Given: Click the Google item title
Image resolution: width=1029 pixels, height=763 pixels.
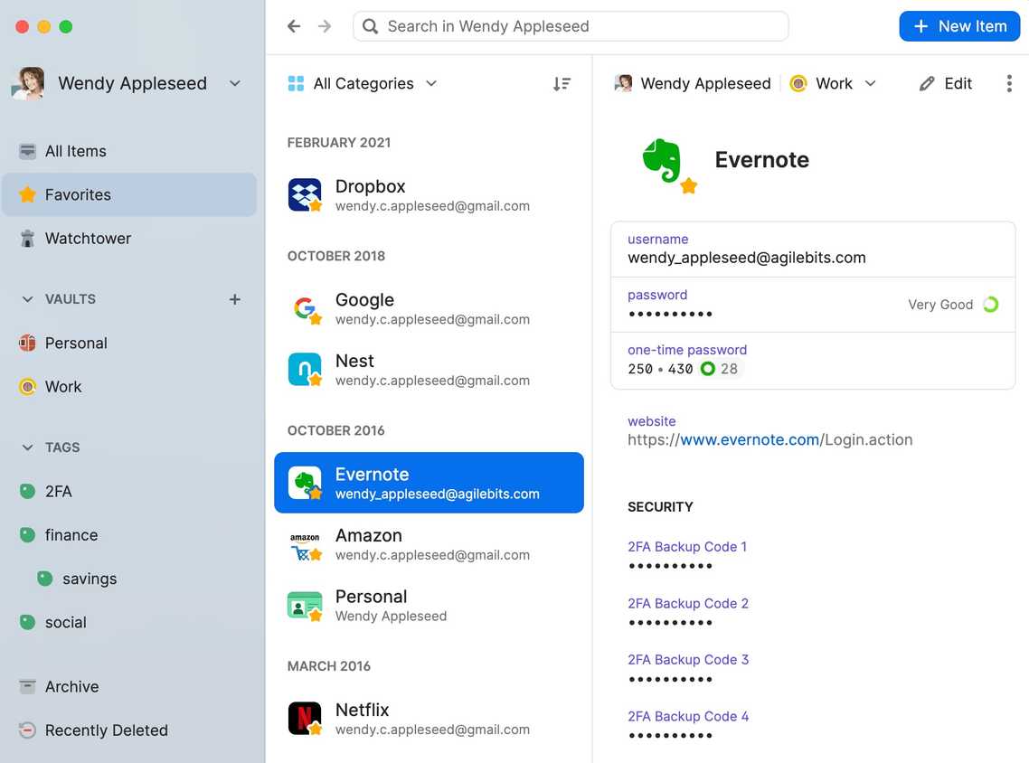Looking at the screenshot, I should 364,300.
